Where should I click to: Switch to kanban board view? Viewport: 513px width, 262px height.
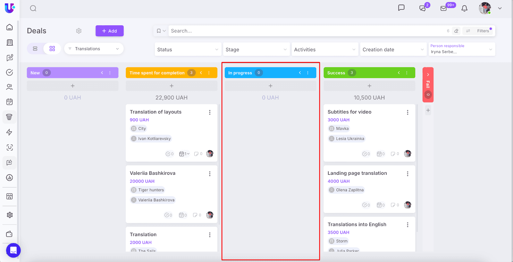coord(52,49)
